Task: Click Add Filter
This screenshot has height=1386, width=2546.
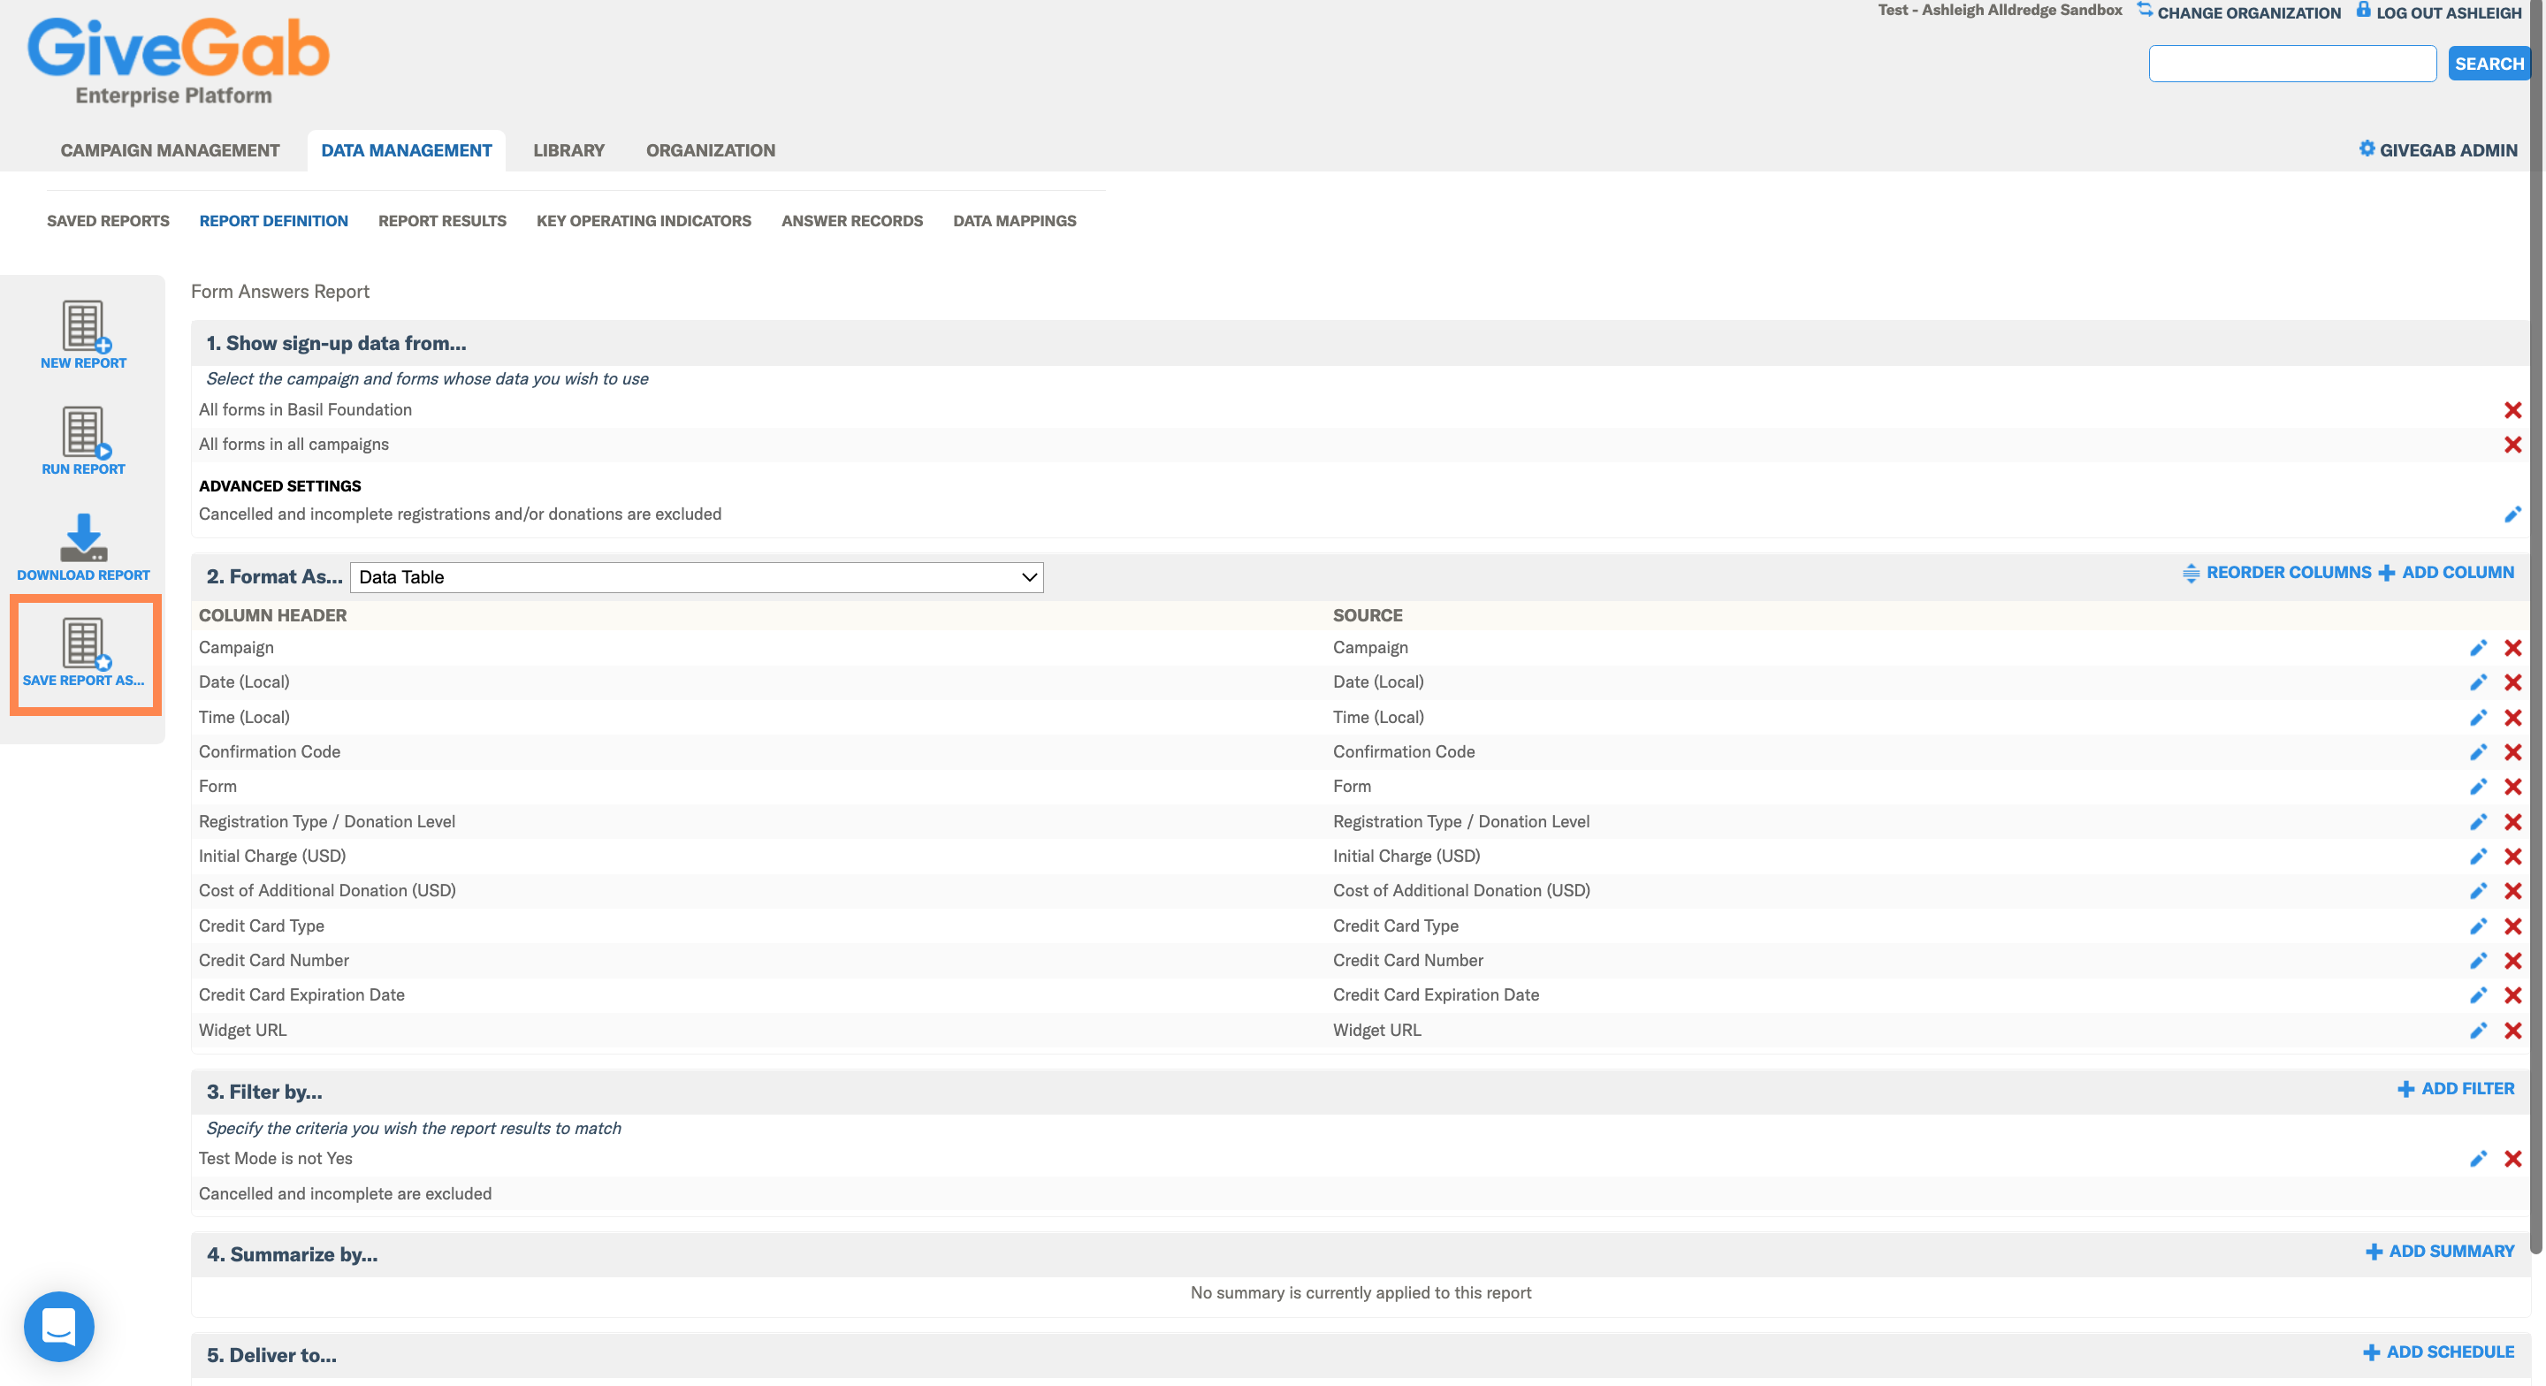Action: coord(2456,1088)
